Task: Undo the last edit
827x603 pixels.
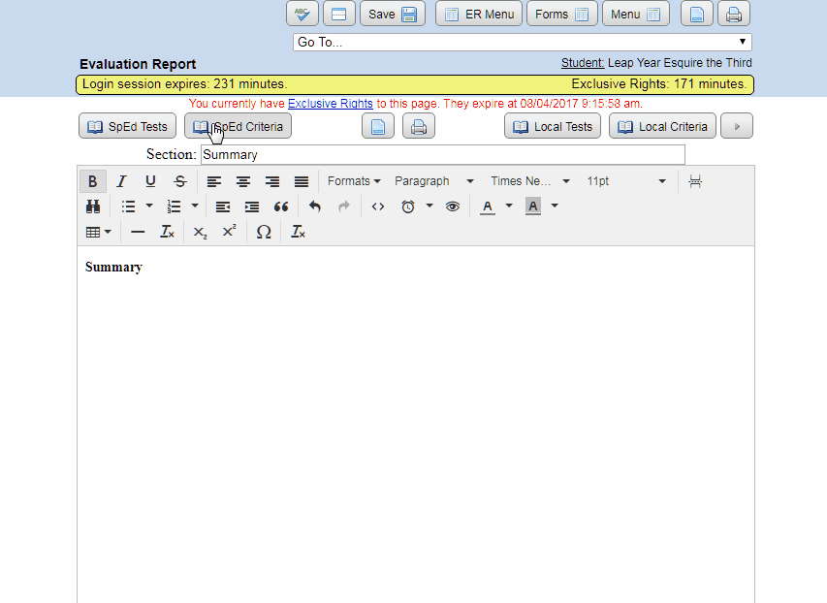Action: click(314, 206)
